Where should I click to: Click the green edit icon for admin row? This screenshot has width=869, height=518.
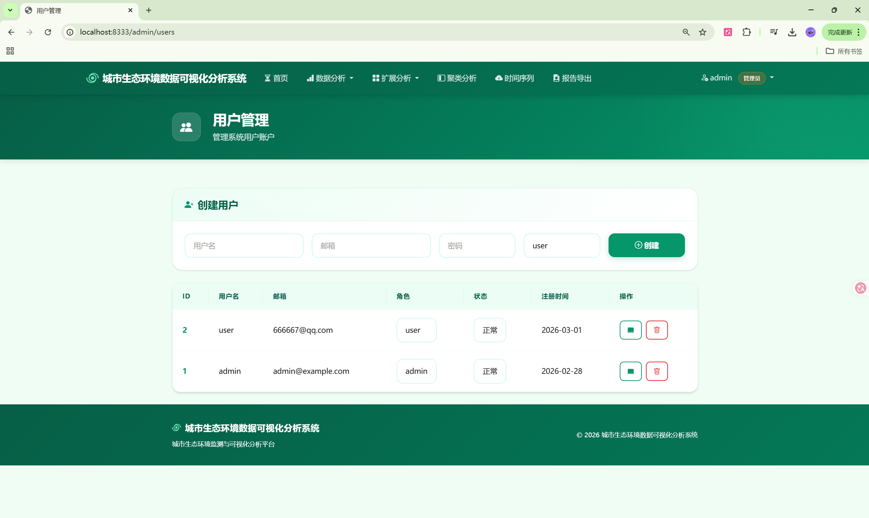click(x=630, y=371)
